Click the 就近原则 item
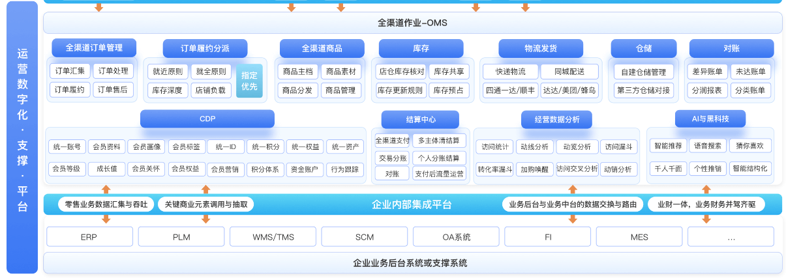The height and width of the screenshot is (278, 786). pos(168,72)
